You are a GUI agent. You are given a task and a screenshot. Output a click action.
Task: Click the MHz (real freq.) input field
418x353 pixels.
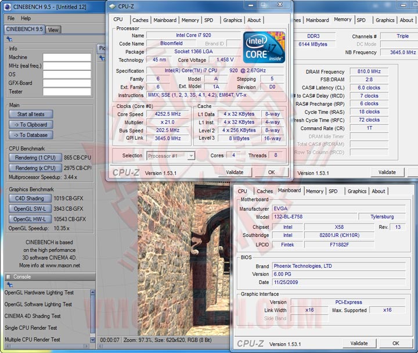67,66
